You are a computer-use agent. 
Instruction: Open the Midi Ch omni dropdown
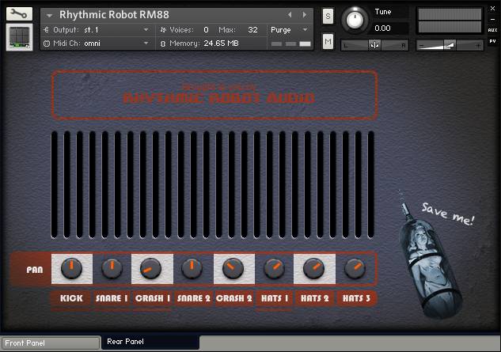[99, 44]
